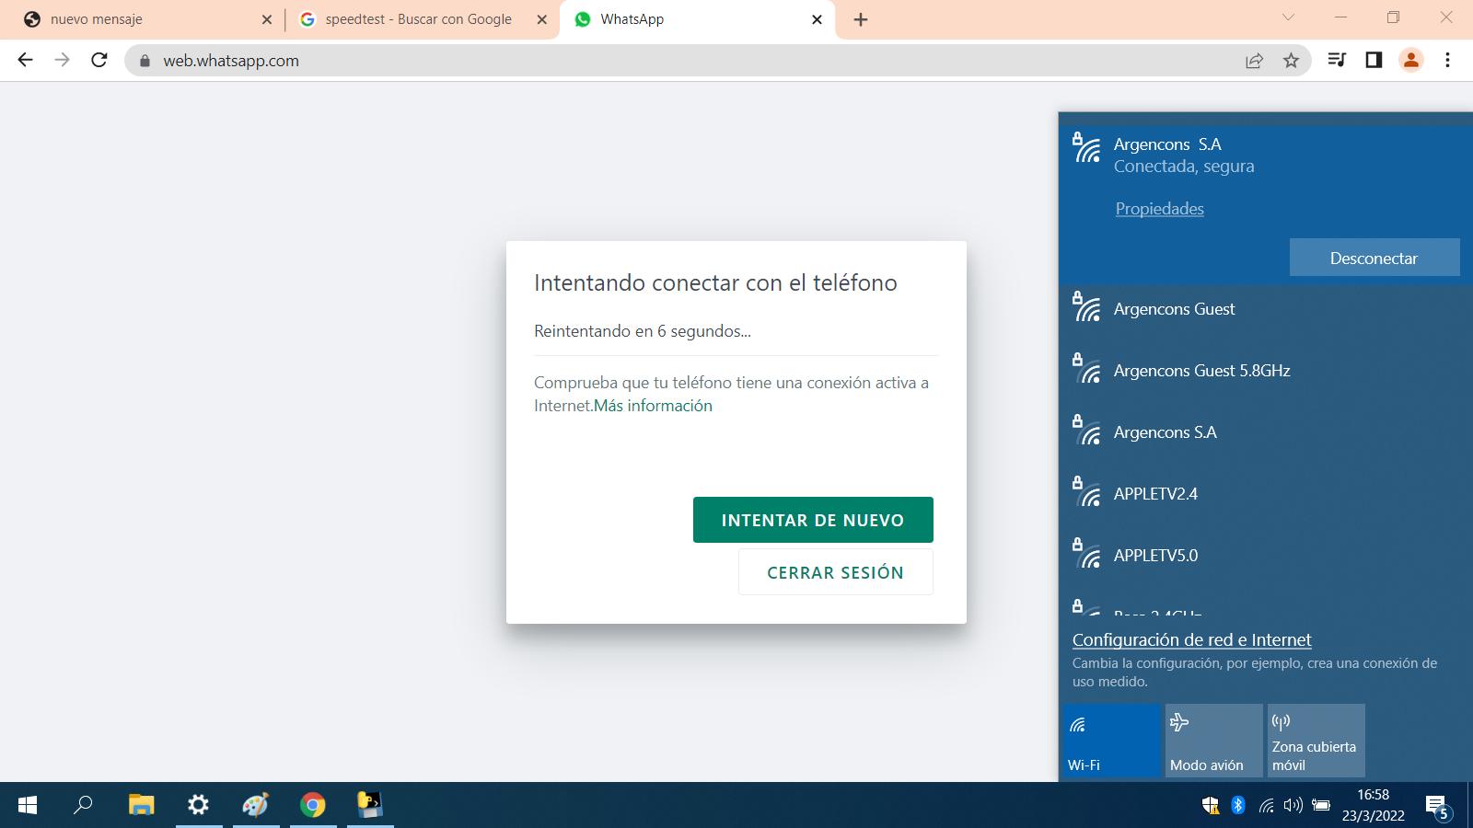The height and width of the screenshot is (828, 1473).
Task: Click the volume speaker tray icon
Action: [x=1293, y=806]
